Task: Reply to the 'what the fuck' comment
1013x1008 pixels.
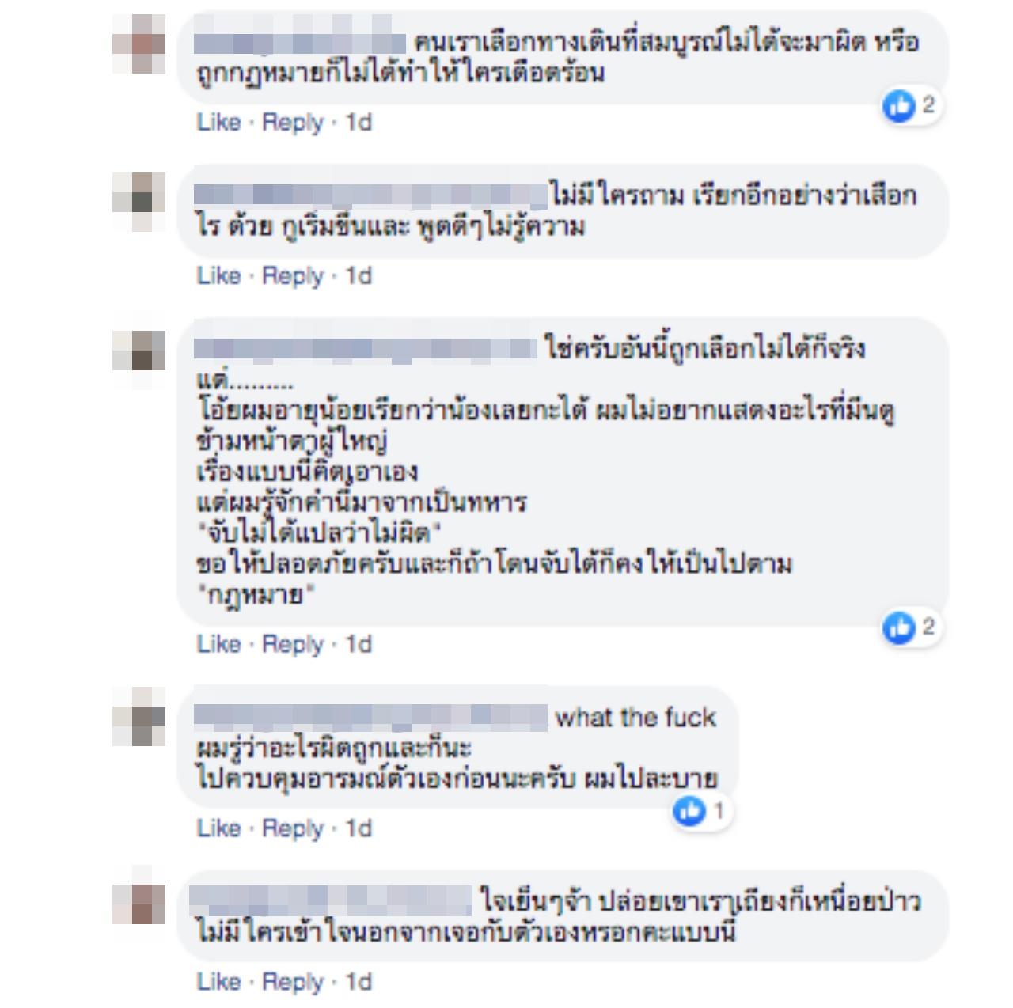Action: 293,828
